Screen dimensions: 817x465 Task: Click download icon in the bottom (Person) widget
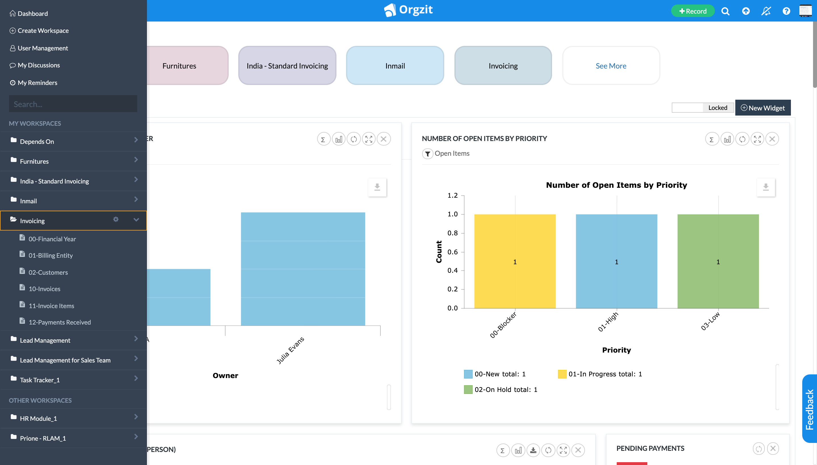533,450
